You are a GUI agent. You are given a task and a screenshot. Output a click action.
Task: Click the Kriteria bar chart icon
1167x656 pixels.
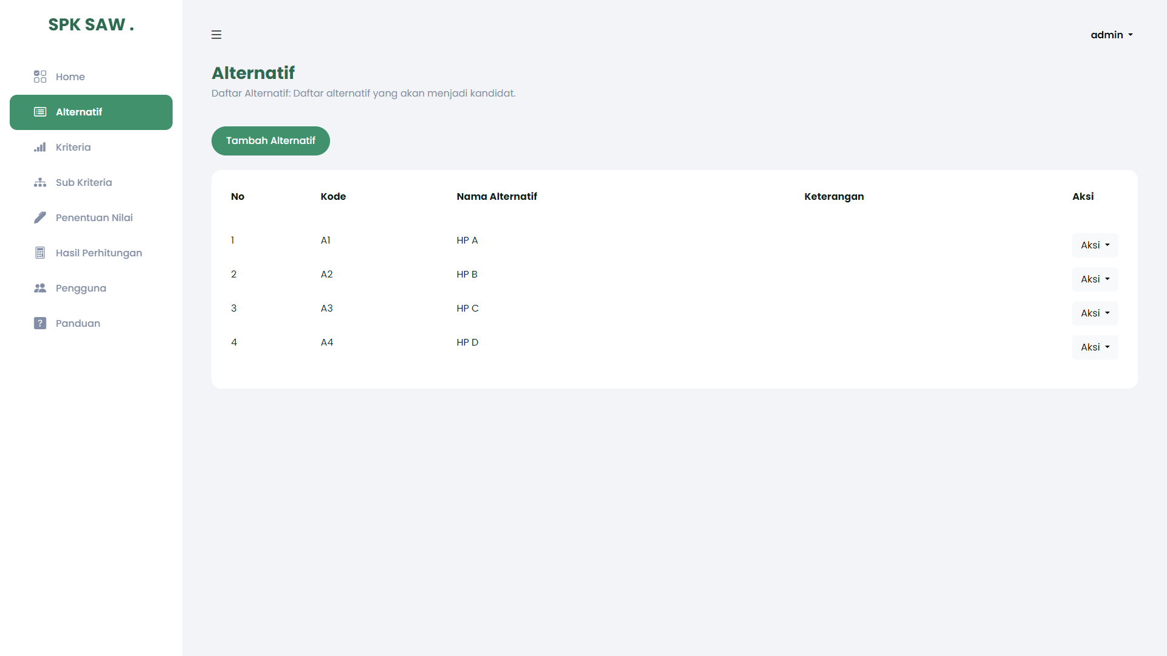(40, 147)
